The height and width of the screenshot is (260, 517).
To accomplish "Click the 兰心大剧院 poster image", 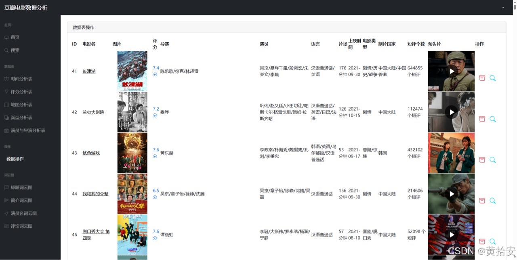I will coord(132,112).
